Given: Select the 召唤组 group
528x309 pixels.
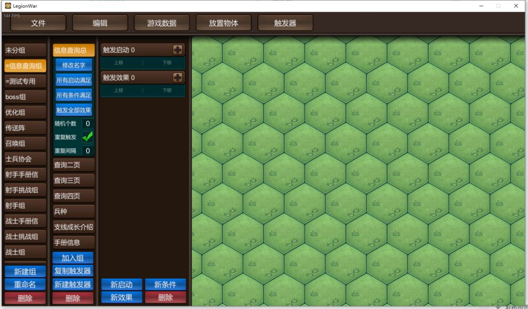Looking at the screenshot, I should (x=25, y=143).
